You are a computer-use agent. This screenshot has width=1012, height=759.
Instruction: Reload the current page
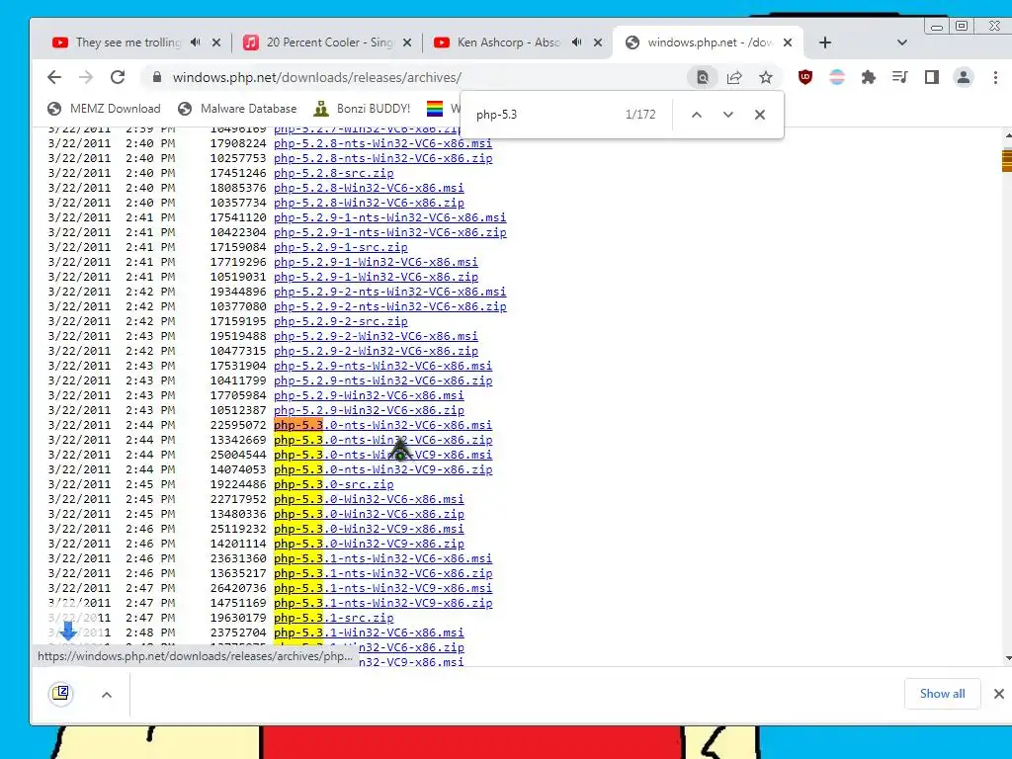coord(118,77)
